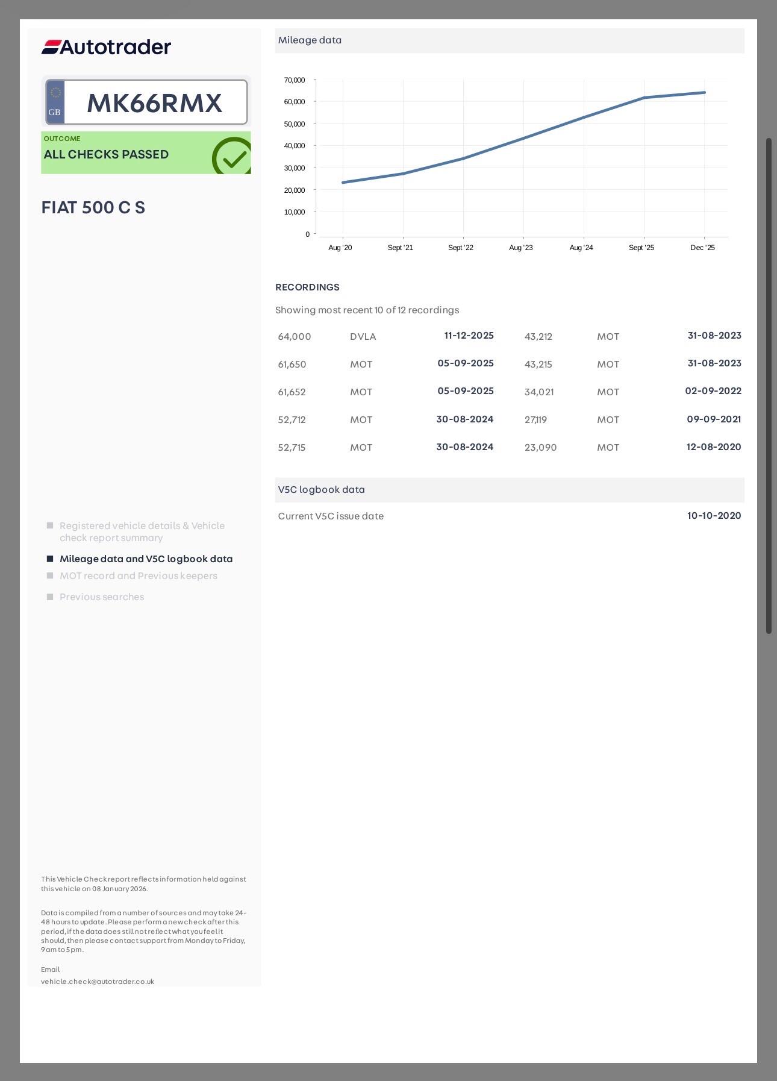Click the vertical scrollbar thumb
Image resolution: width=777 pixels, height=1081 pixels.
(x=769, y=386)
